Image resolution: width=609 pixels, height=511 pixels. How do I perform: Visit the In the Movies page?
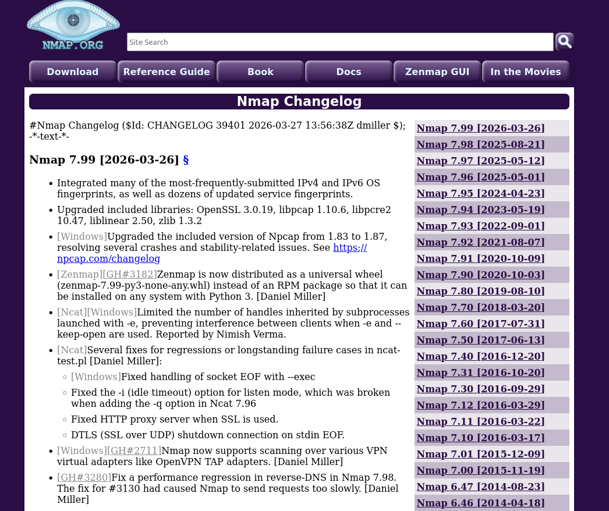[x=525, y=72]
